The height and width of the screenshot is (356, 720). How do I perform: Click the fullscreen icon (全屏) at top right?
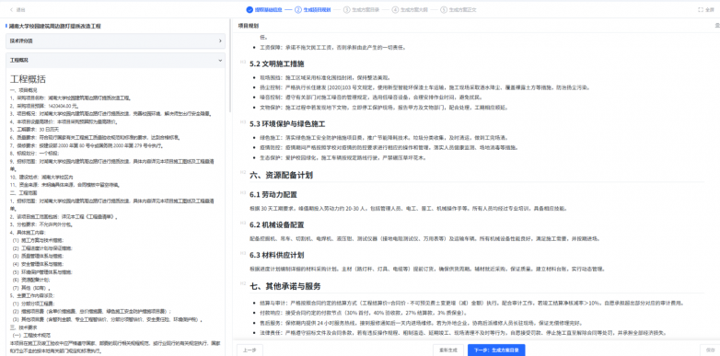click(701, 9)
